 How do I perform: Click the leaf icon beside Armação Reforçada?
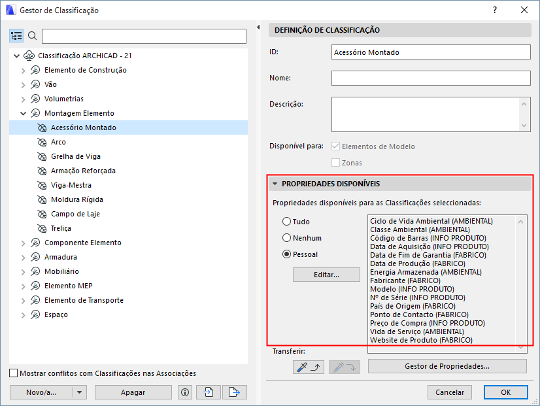point(42,171)
